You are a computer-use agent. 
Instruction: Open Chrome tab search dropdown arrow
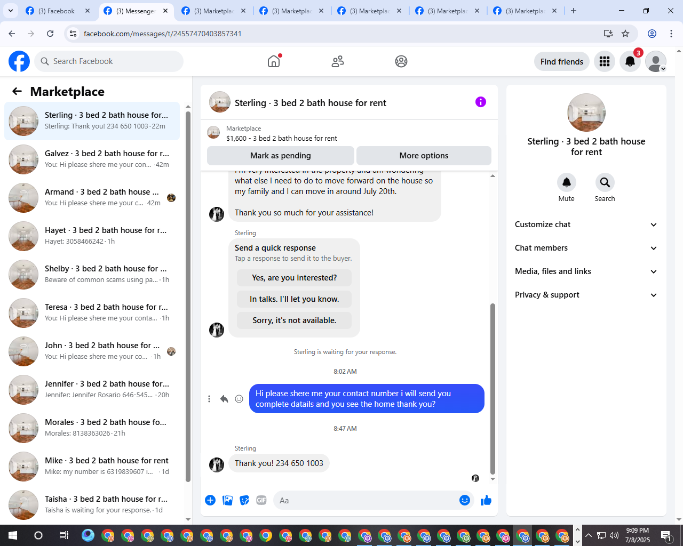pyautogui.click(x=10, y=11)
